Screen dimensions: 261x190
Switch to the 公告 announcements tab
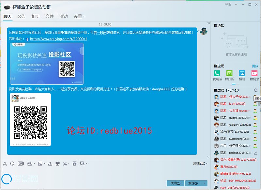(22, 16)
